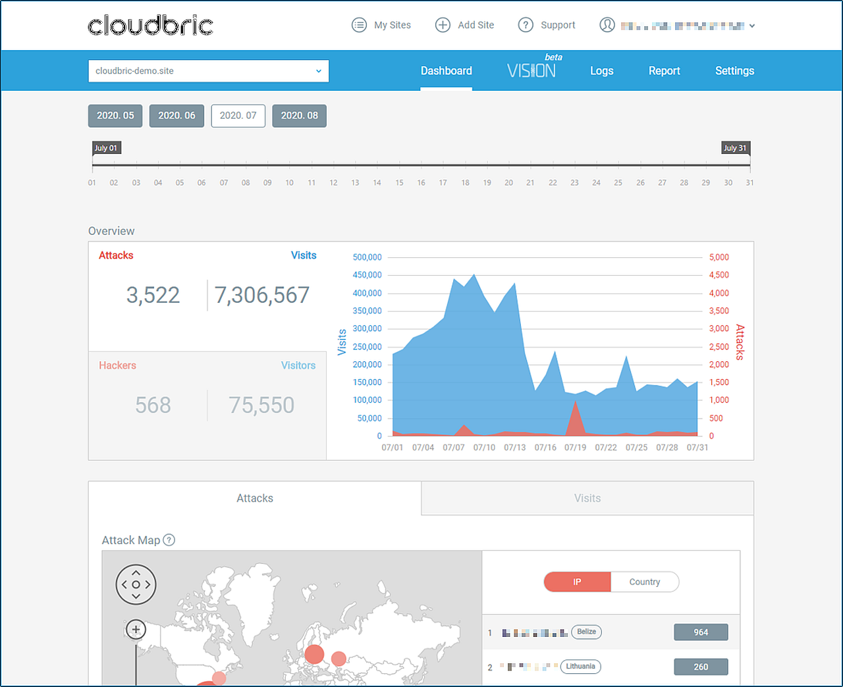This screenshot has height=687, width=843.
Task: Select the Visits panel tab
Action: click(587, 498)
